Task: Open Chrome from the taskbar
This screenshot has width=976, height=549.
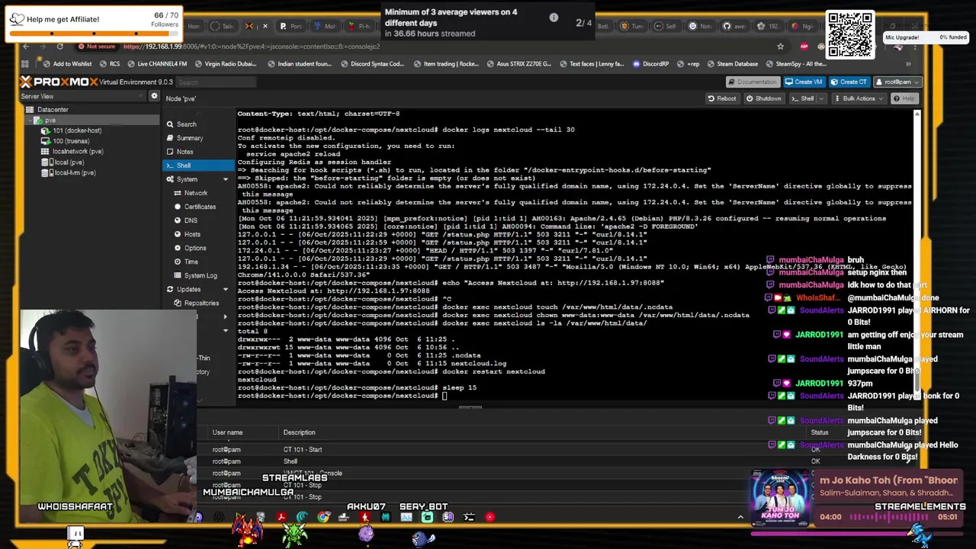Action: (323, 517)
